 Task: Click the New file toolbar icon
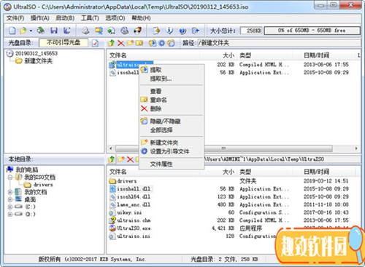[x=12, y=31]
